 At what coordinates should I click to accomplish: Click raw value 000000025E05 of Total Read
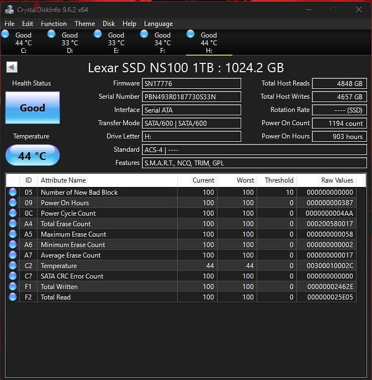(x=330, y=297)
